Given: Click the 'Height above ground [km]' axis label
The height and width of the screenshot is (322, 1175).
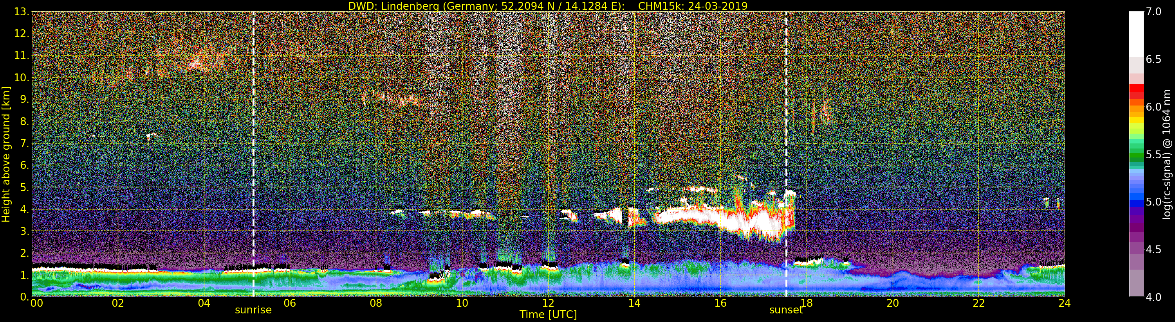Looking at the screenshot, I should tap(6, 154).
